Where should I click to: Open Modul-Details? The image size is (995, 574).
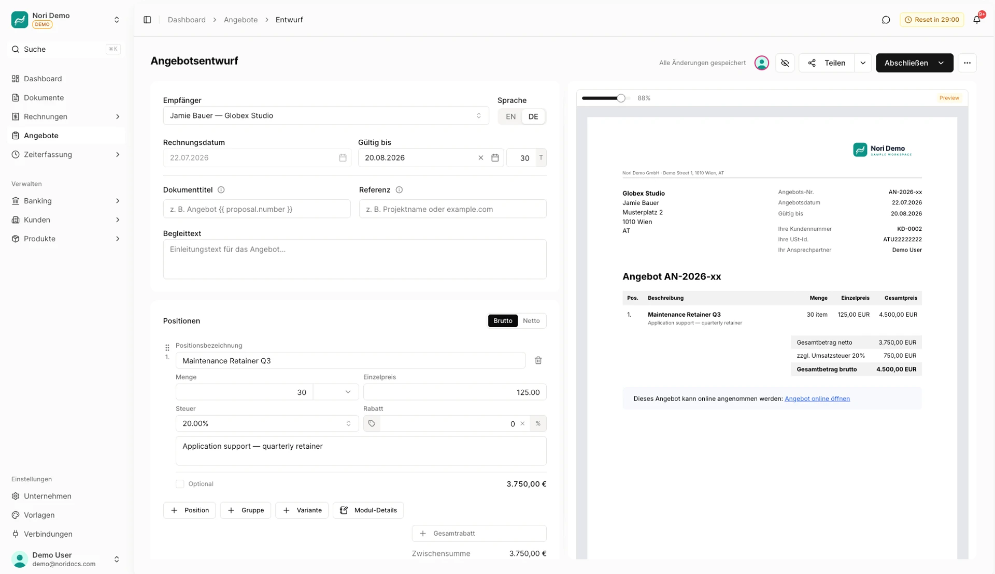[x=368, y=510]
